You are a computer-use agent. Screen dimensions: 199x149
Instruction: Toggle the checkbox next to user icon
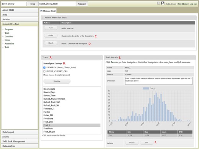158,3
